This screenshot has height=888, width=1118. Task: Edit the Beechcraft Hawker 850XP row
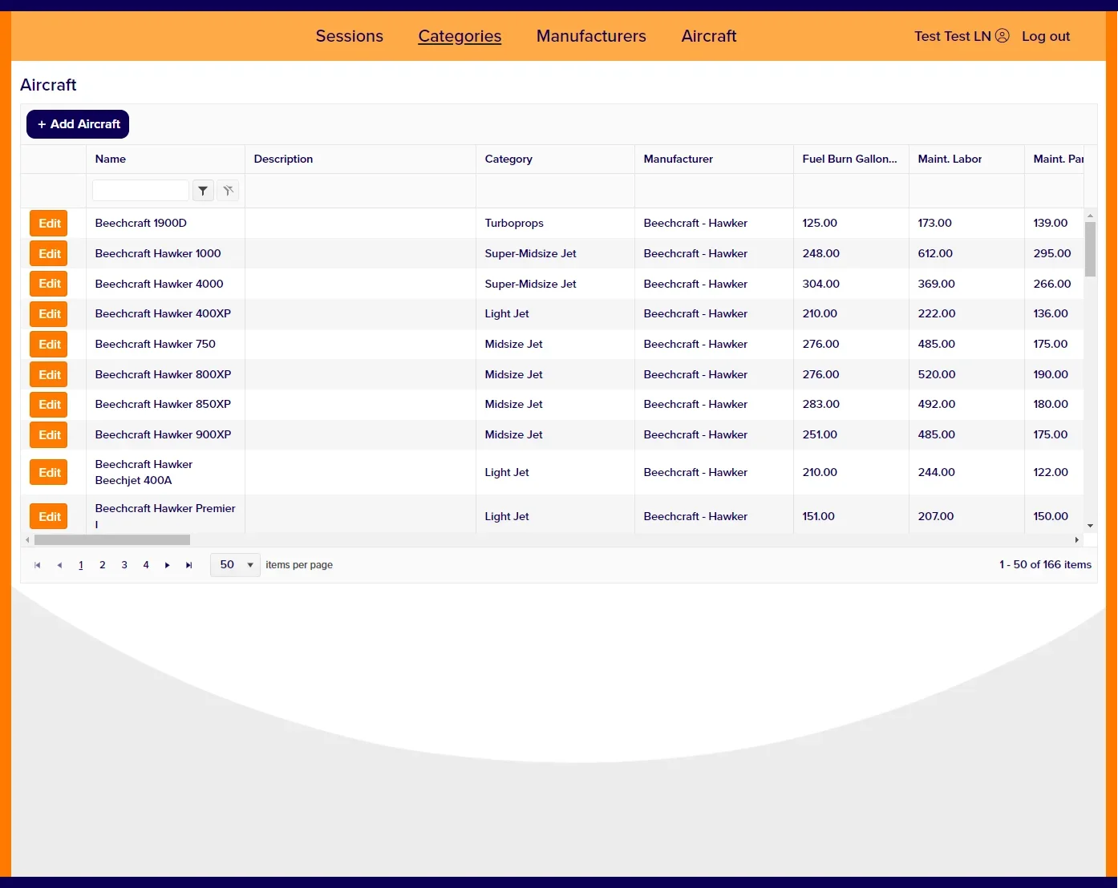click(x=49, y=405)
